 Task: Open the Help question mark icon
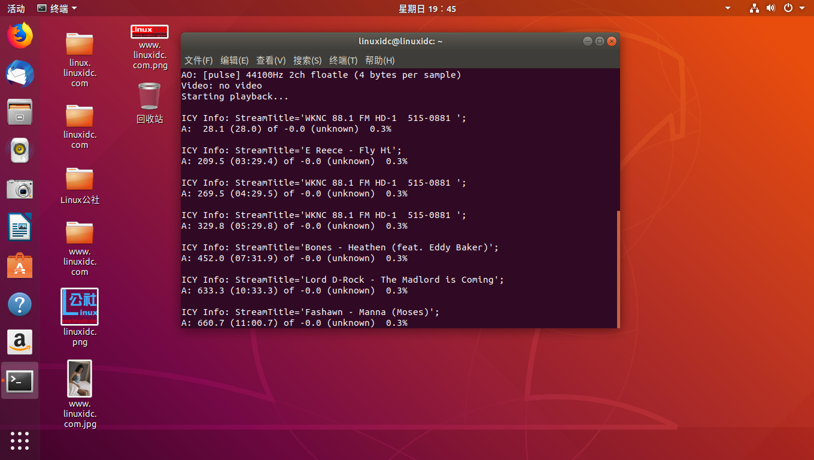20,304
